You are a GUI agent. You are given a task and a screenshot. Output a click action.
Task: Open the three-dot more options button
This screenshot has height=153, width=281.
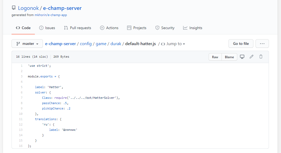262,44
